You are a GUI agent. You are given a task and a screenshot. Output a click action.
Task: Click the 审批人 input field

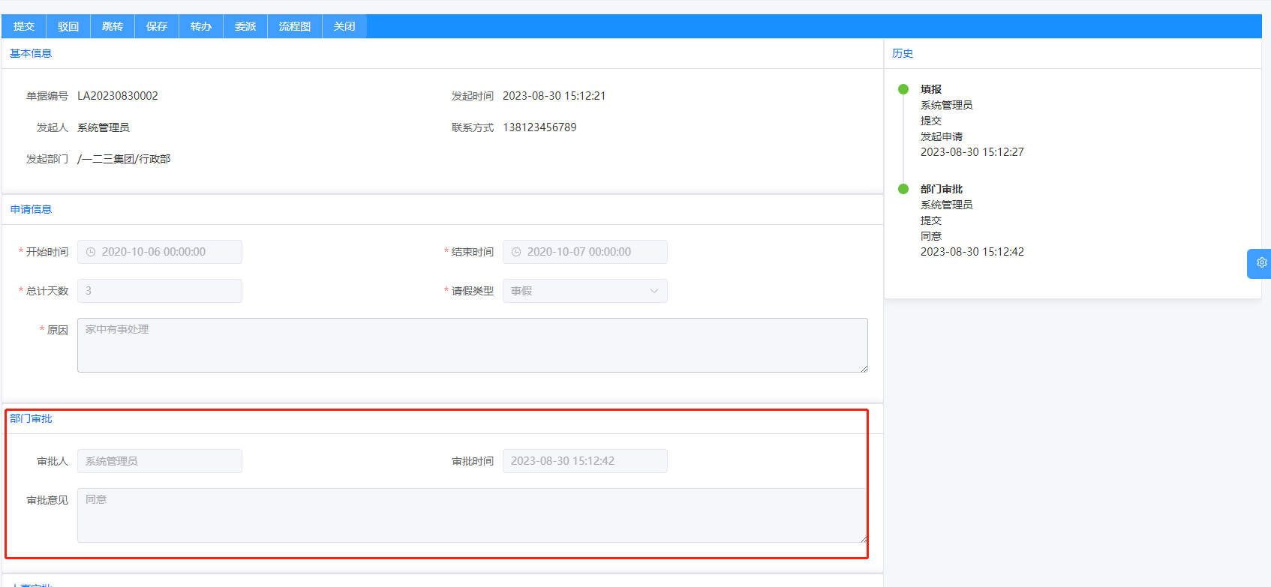coord(160,461)
